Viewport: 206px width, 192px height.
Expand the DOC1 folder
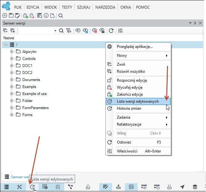pyautogui.click(x=11, y=65)
